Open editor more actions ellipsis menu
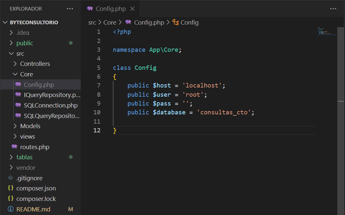Viewport: 345px width, 215px height. (333, 9)
